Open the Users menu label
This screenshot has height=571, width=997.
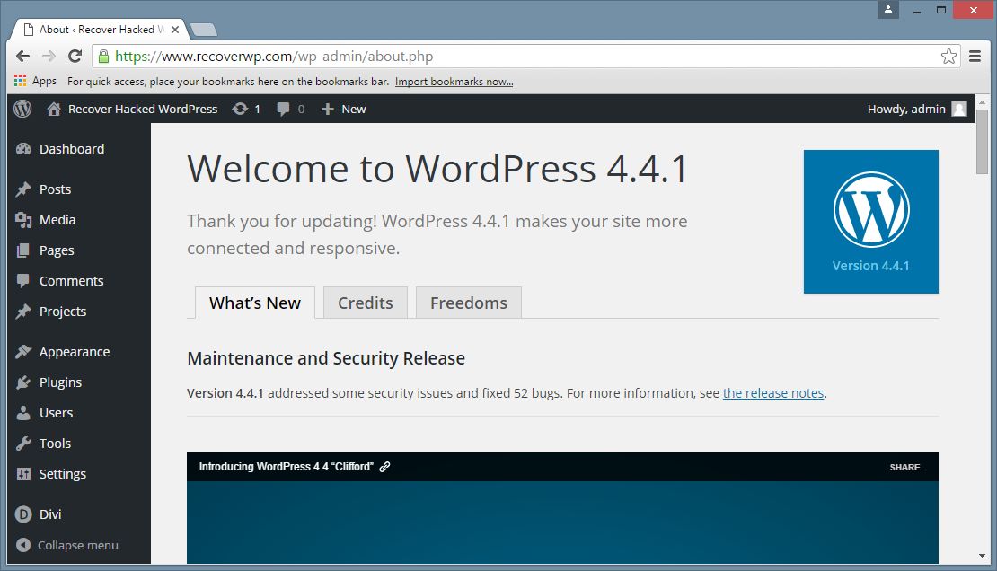point(56,413)
